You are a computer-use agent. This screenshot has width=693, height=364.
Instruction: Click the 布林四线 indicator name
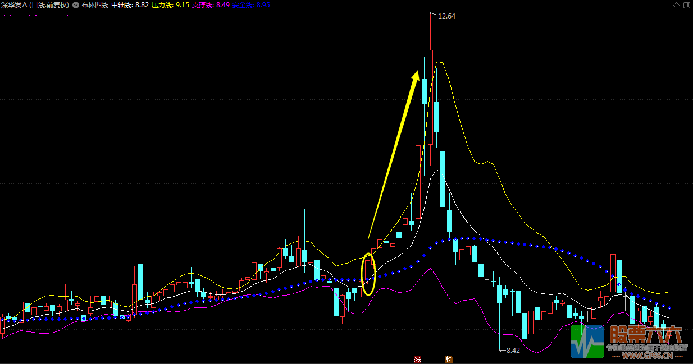coord(95,5)
